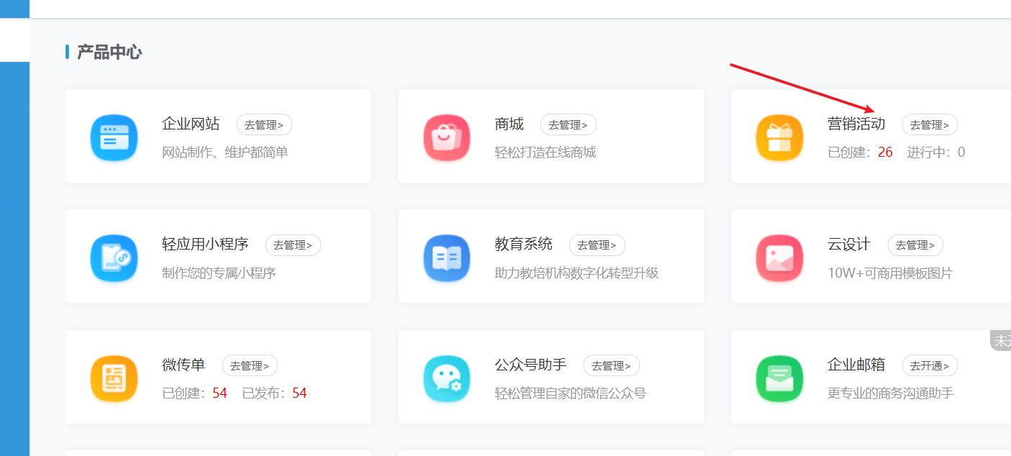
Task: Click 去管理 on the 企业网站 card
Action: [x=264, y=124]
